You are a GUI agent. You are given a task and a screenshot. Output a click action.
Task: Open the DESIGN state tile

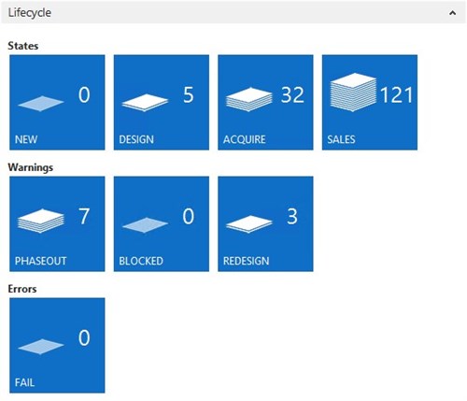pyautogui.click(x=162, y=103)
